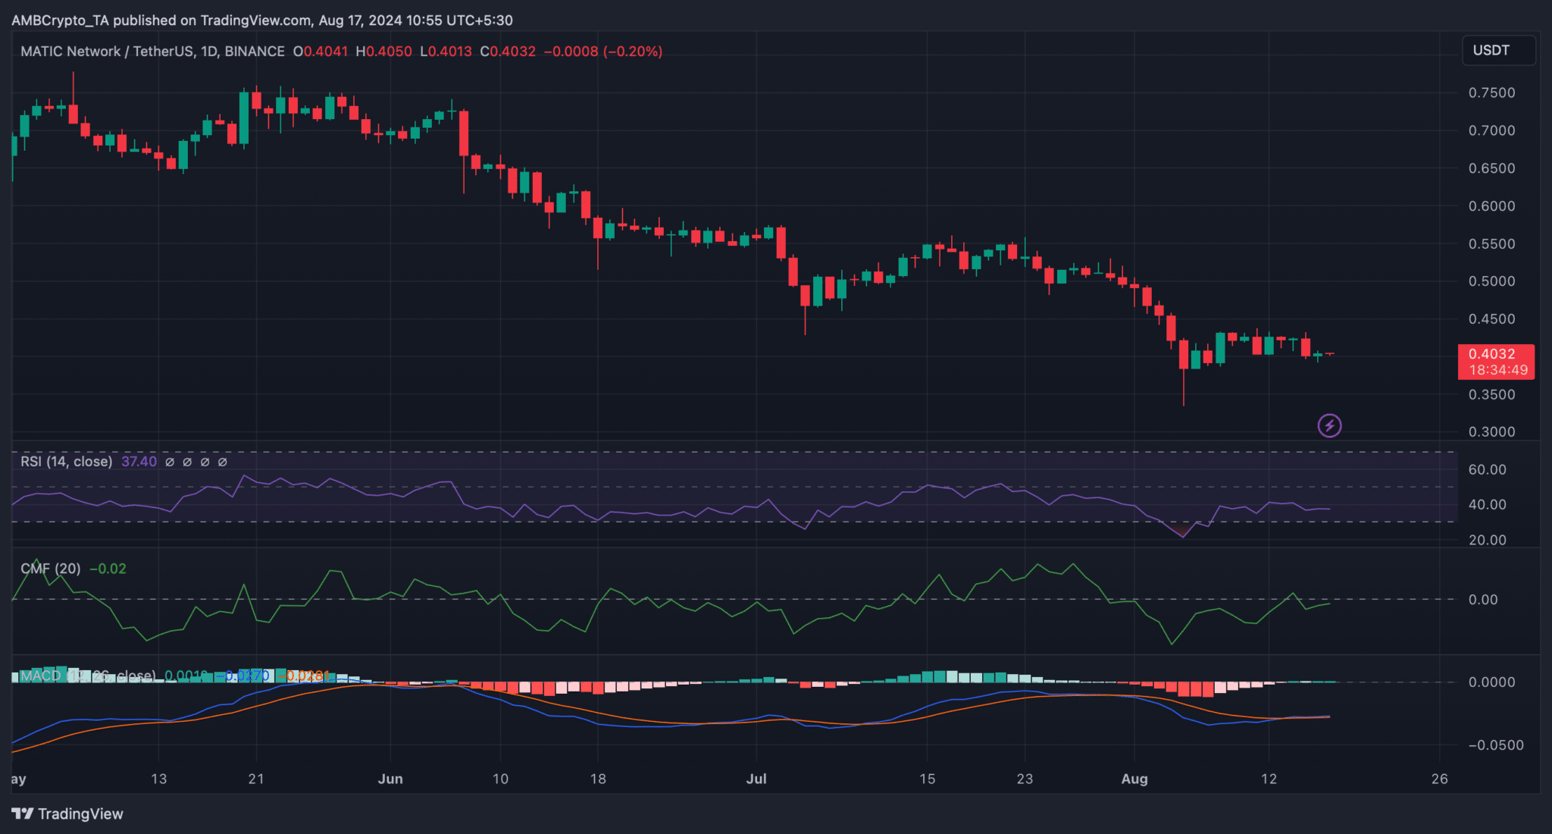
Task: Click the 0.7500 price axis label
Action: (x=1491, y=92)
